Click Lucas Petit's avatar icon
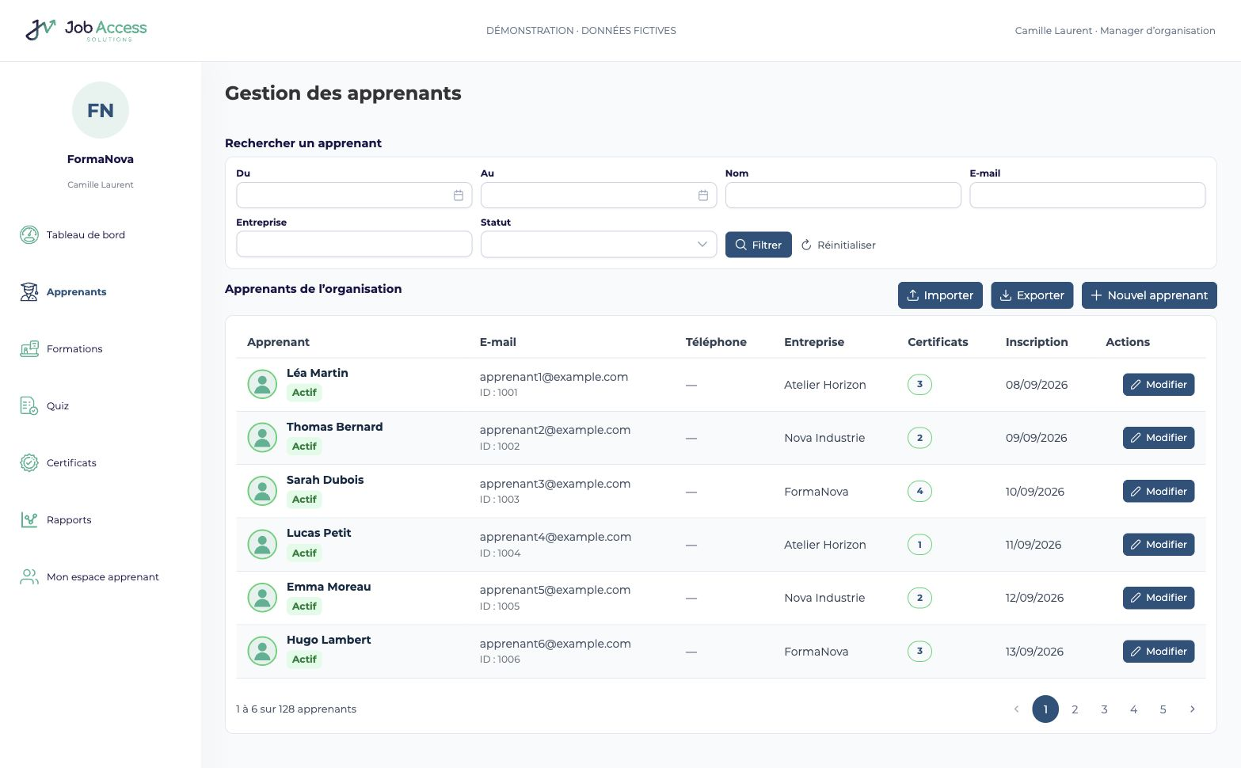Screen dimensions: 1241x768 tap(262, 544)
